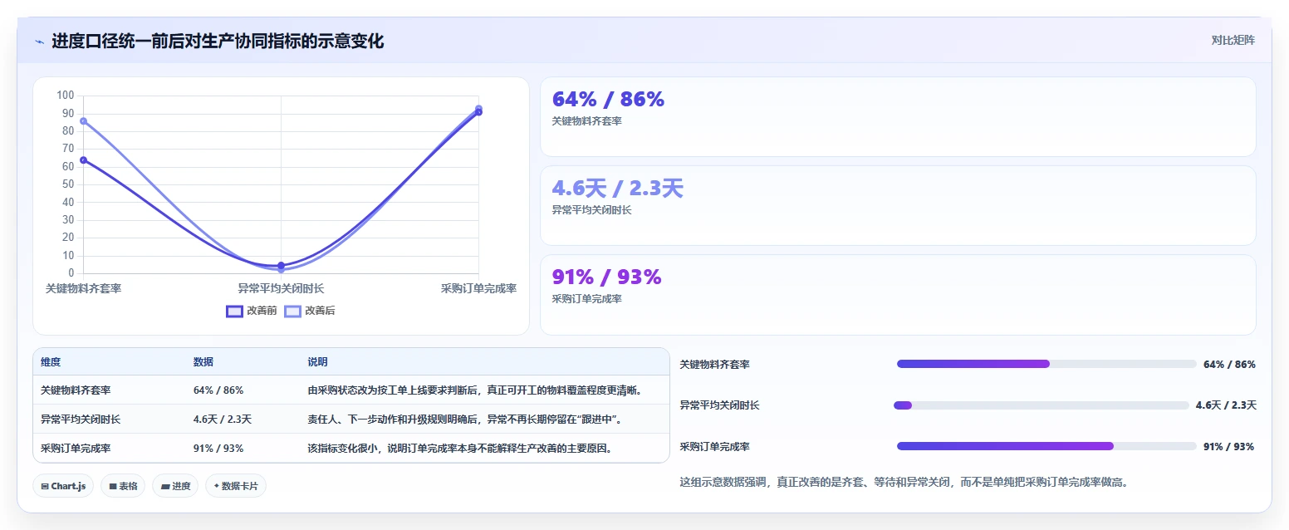Click the 采购订单完成率 progress bar
The image size is (1289, 530).
(x=1046, y=446)
